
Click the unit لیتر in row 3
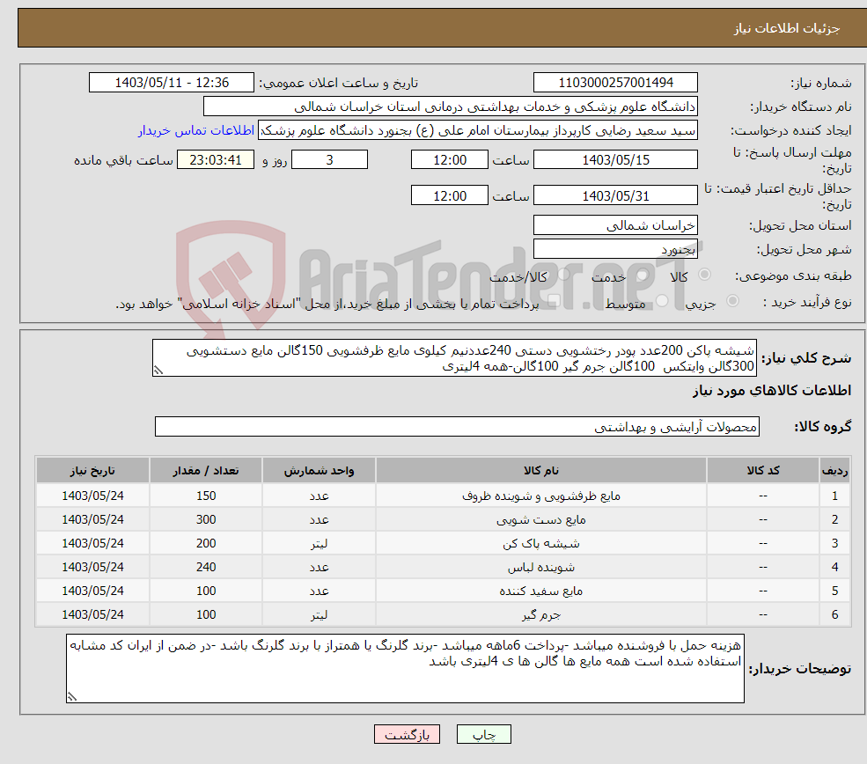[319, 544]
